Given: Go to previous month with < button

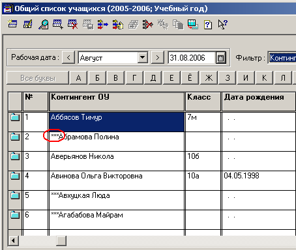Looking at the screenshot, I should pos(68,58).
